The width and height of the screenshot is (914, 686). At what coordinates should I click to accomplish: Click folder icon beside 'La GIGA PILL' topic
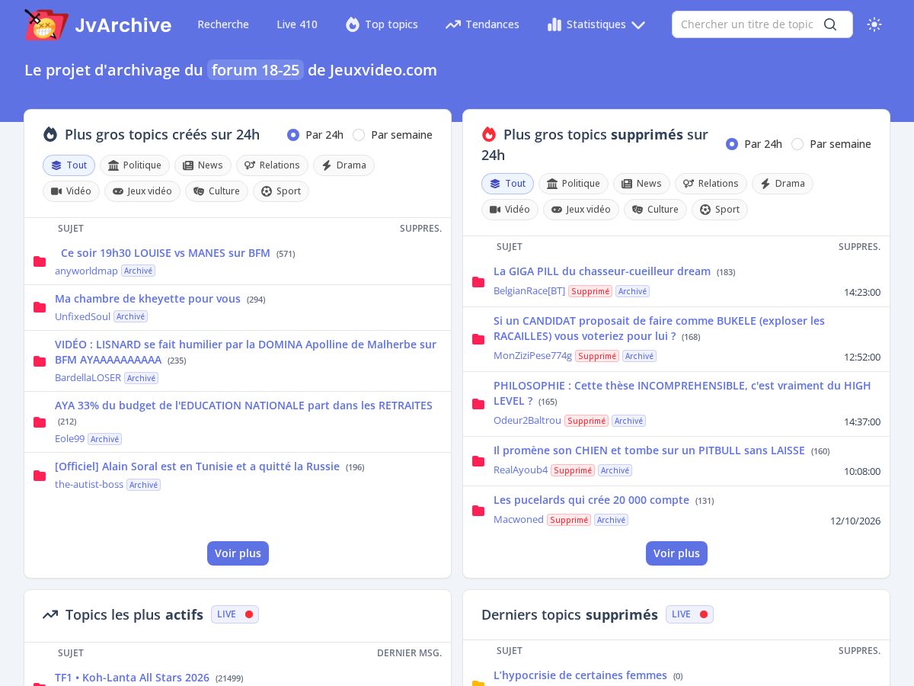coord(478,282)
